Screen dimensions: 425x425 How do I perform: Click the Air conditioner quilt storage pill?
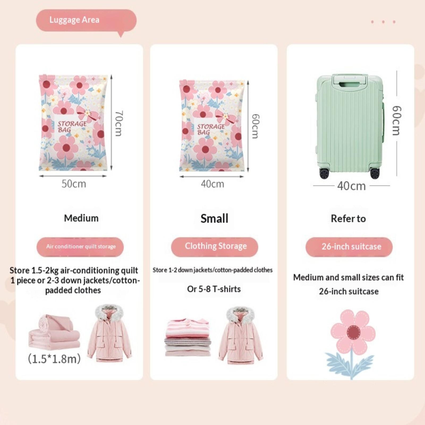coord(80,247)
